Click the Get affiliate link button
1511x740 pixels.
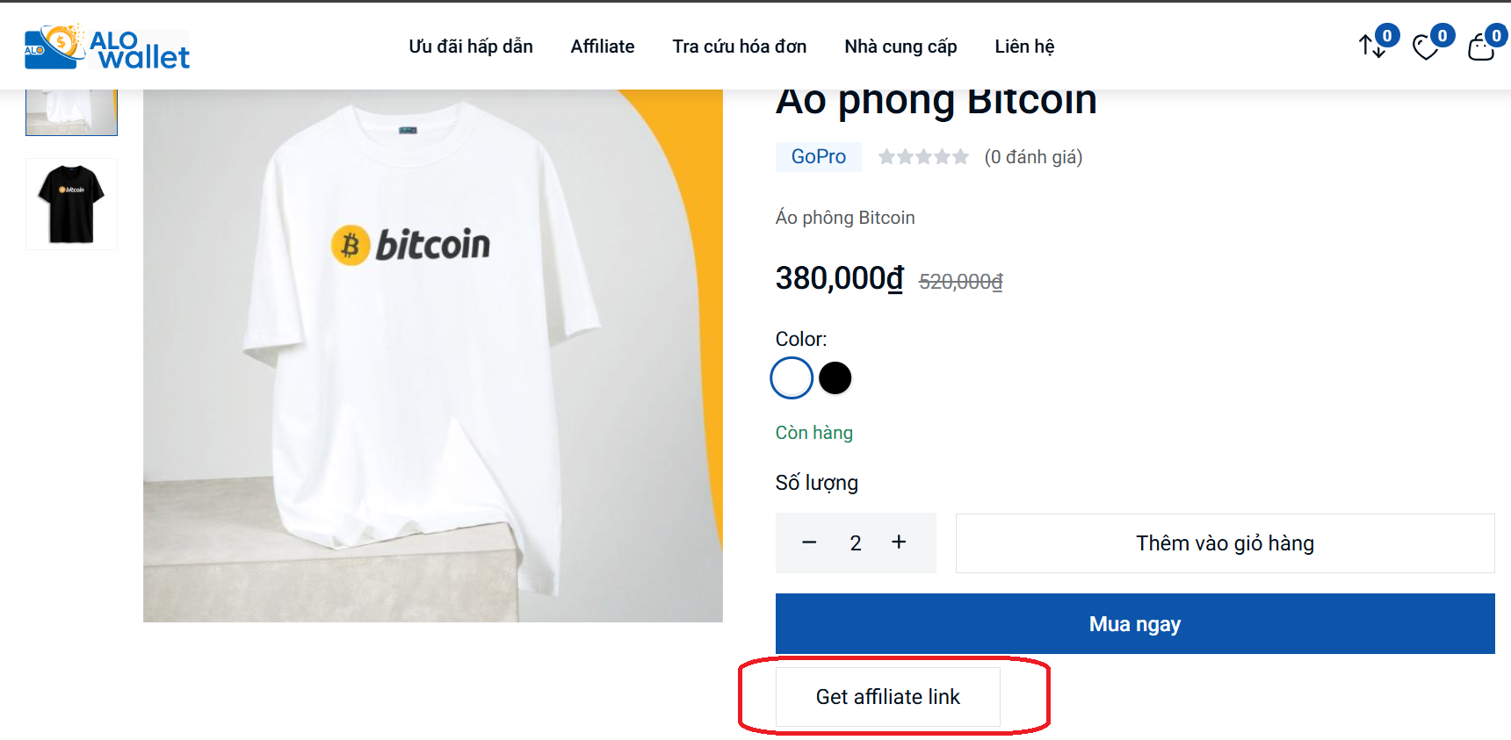tap(887, 697)
